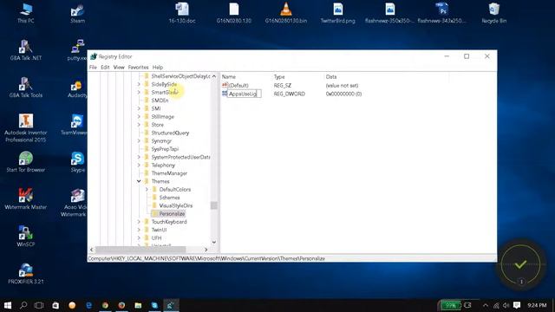This screenshot has width=555, height=312.
Task: Select the (Default) registry value
Action: click(238, 85)
